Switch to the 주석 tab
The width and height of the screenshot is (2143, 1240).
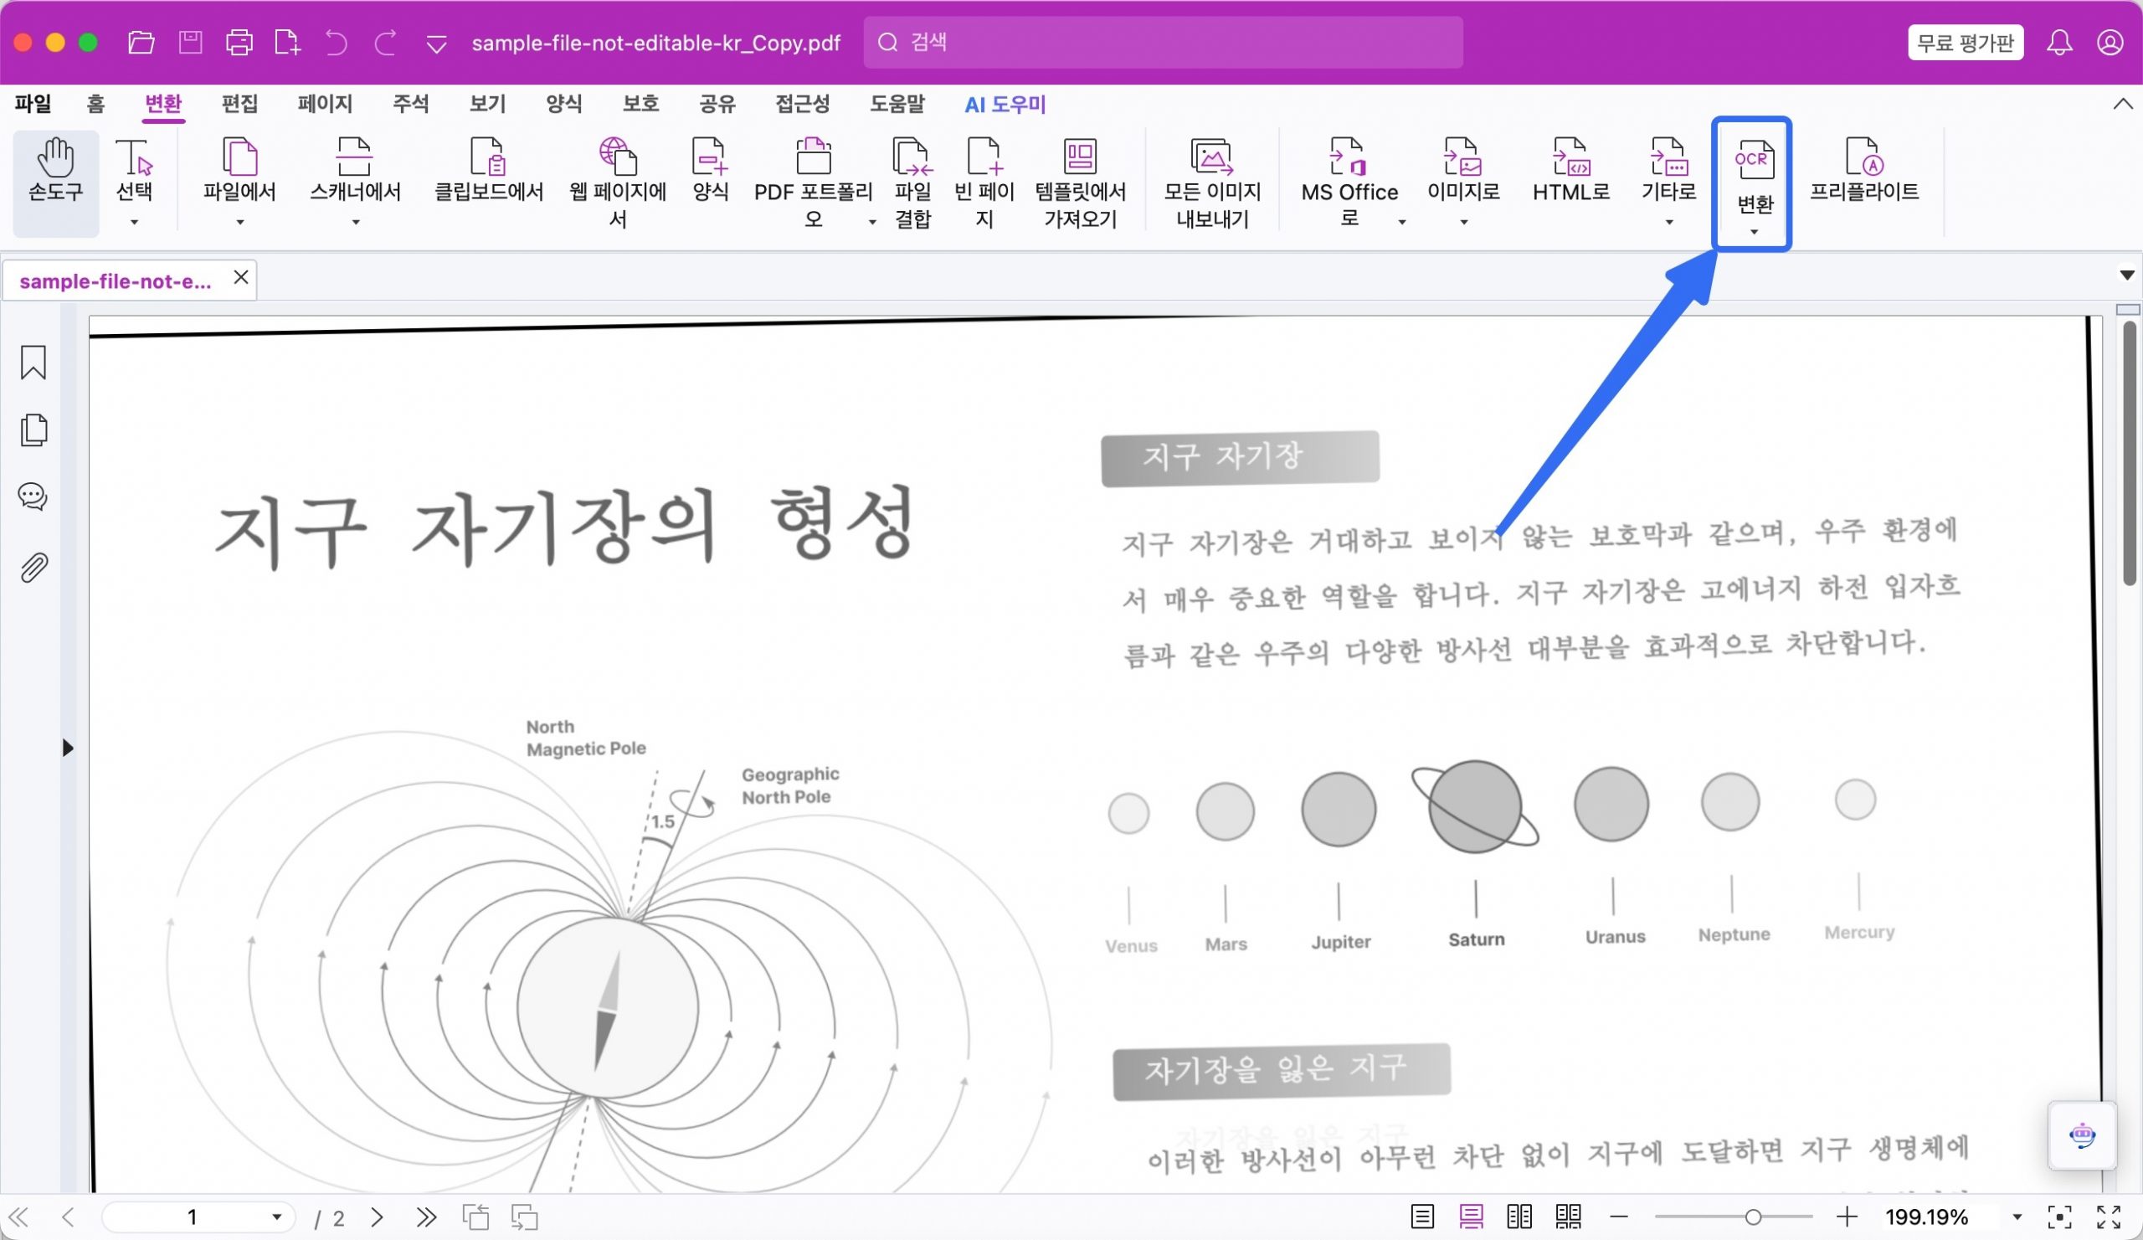[x=410, y=104]
